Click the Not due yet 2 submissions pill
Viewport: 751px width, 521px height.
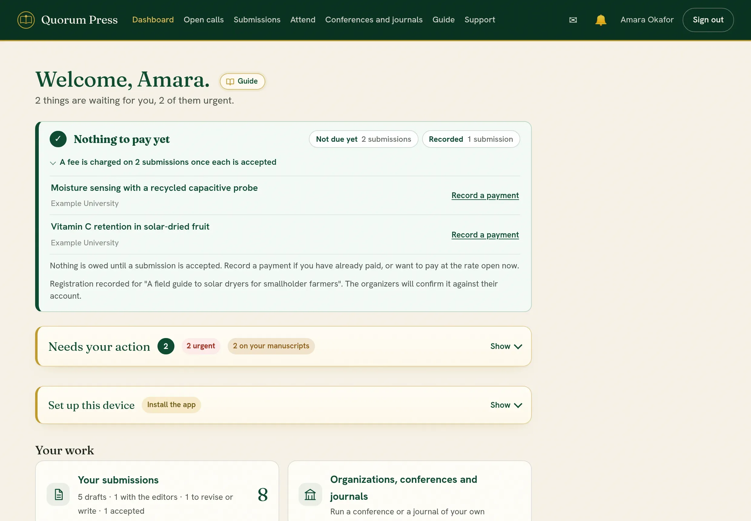(364, 139)
